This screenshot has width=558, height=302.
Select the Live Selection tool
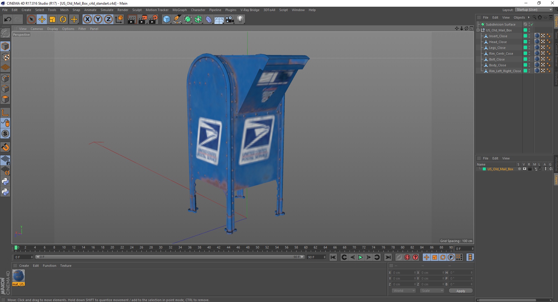click(x=31, y=19)
